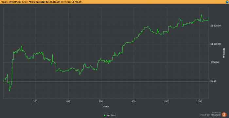Click the 600 hands axis label

101,102
